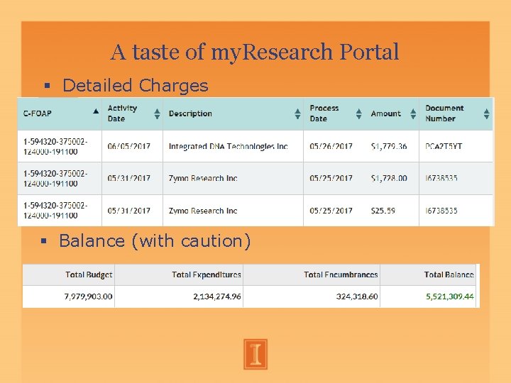Screen dimensions: 511x383
Task: Click the C-FOAP value in the PCA2T5YT row
Action: pyautogui.click(x=55, y=147)
